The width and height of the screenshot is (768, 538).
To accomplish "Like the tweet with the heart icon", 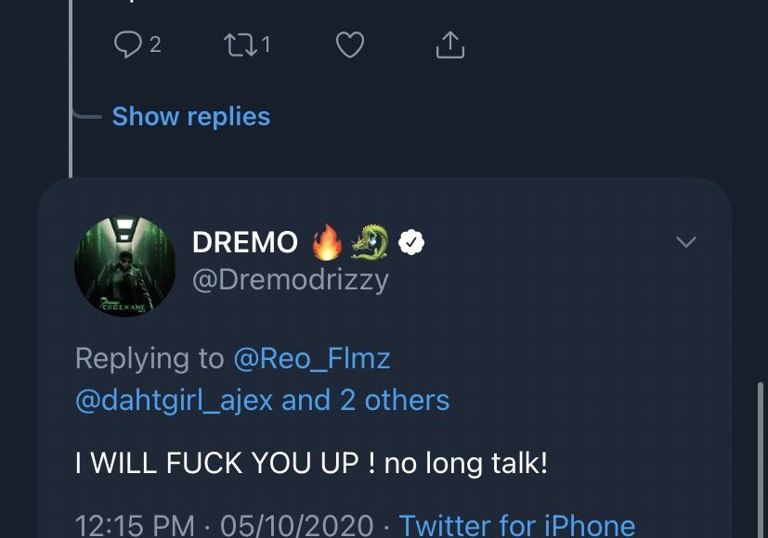I will pyautogui.click(x=349, y=44).
